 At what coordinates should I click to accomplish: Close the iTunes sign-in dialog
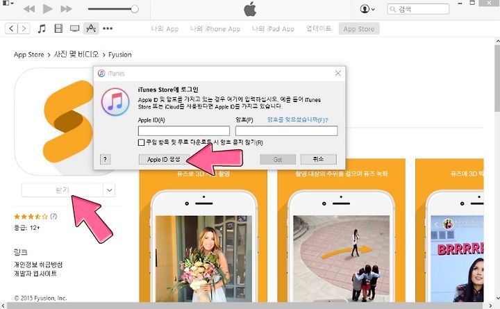338,73
